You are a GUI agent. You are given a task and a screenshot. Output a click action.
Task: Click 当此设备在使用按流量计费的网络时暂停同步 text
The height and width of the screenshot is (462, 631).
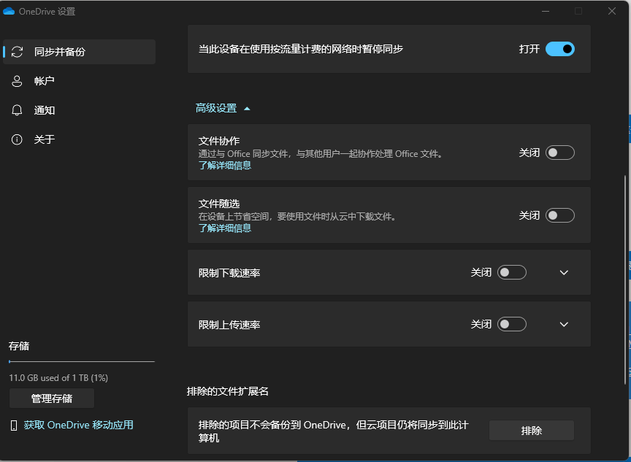coord(301,49)
